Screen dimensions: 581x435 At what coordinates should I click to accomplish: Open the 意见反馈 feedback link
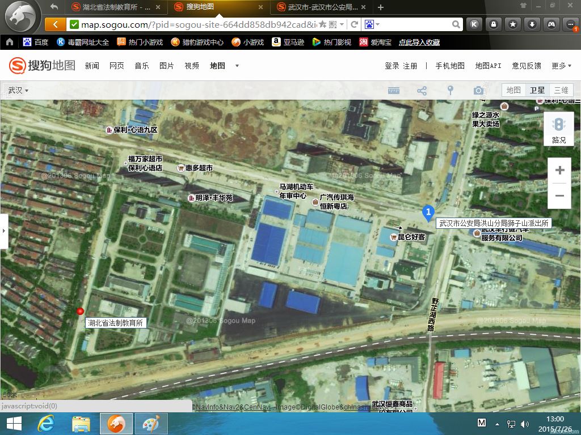[527, 66]
